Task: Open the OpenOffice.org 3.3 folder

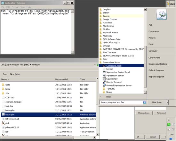Action: coord(111,43)
